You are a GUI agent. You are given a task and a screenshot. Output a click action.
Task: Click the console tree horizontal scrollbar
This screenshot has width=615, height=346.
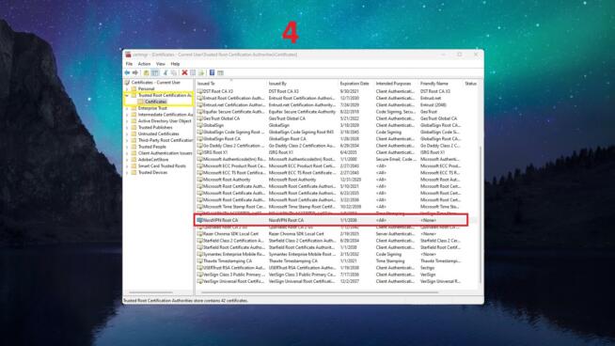click(150, 292)
